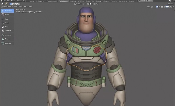The height and width of the screenshot is (106, 175).
Task: Switch to the Animation workspace tab
Action: (x=106, y=1)
